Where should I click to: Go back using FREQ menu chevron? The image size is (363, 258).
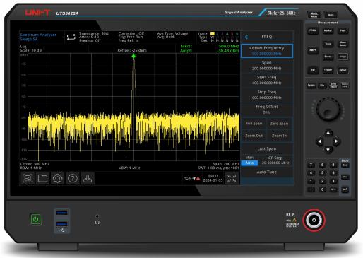(246, 37)
